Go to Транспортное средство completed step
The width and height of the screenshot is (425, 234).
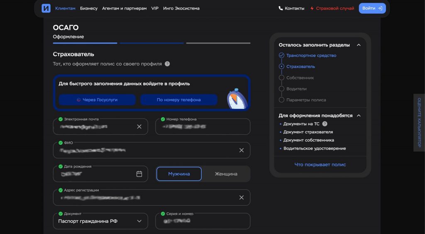[x=311, y=56]
